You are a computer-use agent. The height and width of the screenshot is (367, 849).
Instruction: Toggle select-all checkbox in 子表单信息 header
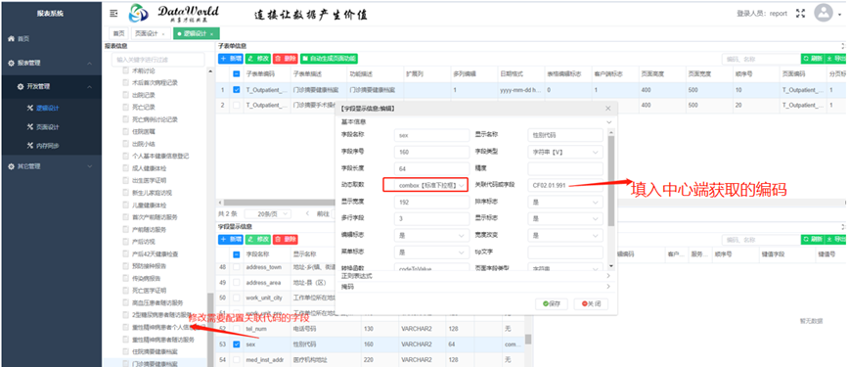coord(236,73)
